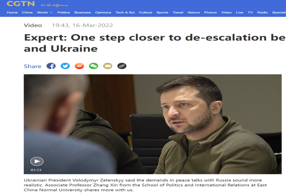Share via the WeChat icon

pyautogui.click(x=94, y=66)
